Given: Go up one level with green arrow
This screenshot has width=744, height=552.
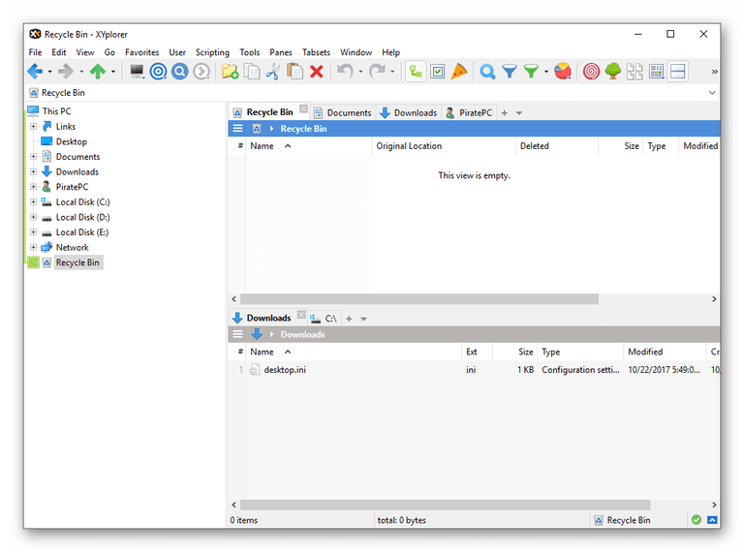Looking at the screenshot, I should click(98, 72).
